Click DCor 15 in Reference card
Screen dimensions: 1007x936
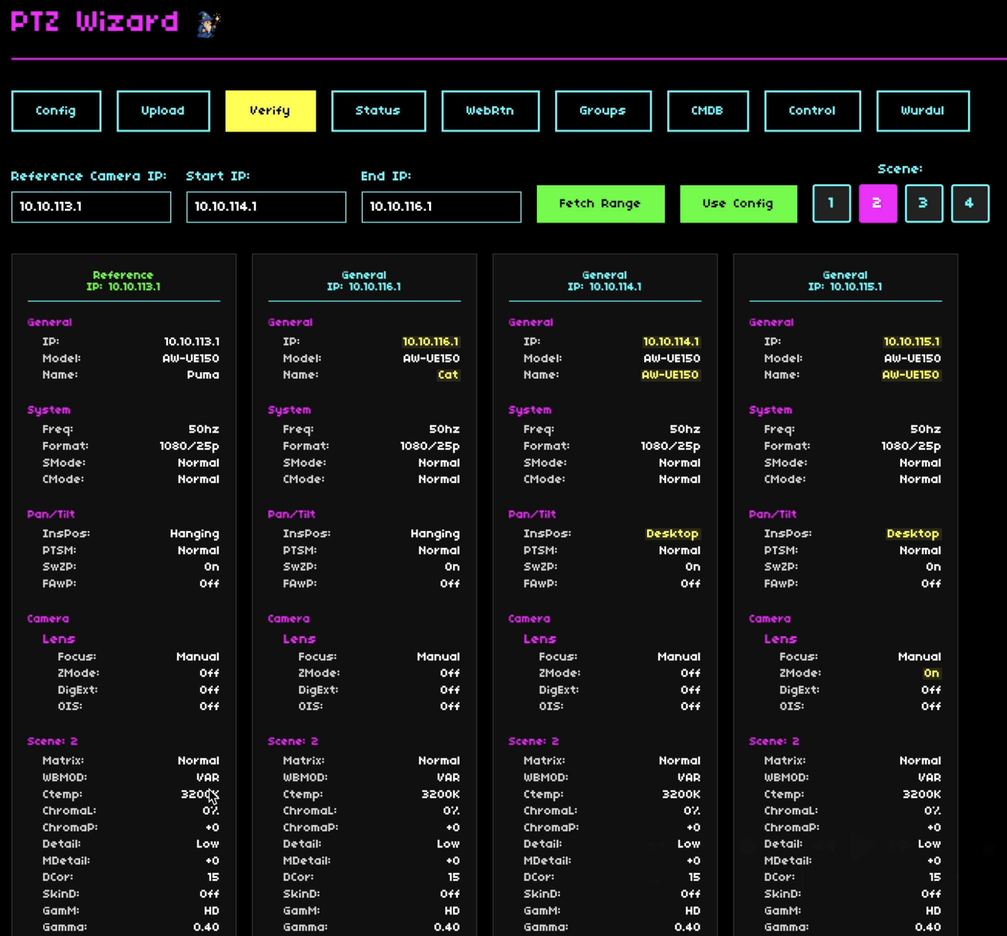(213, 877)
